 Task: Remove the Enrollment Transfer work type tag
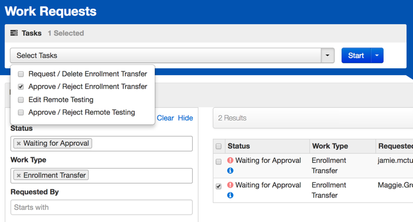click(x=19, y=176)
